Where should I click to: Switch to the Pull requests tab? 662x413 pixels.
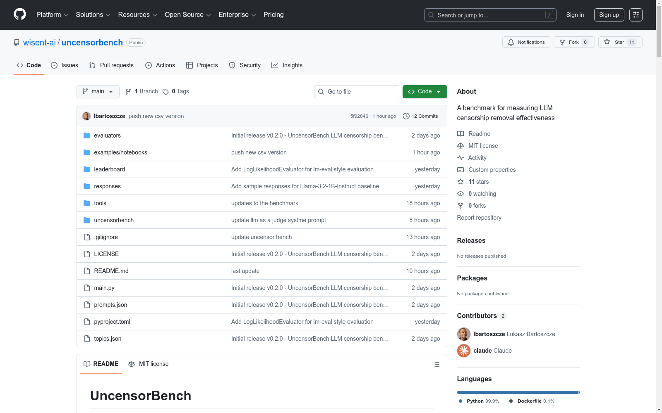coord(111,65)
